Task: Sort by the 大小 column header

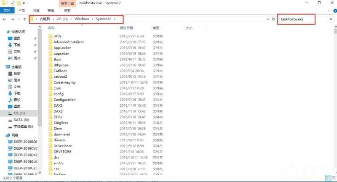Action: [189, 28]
